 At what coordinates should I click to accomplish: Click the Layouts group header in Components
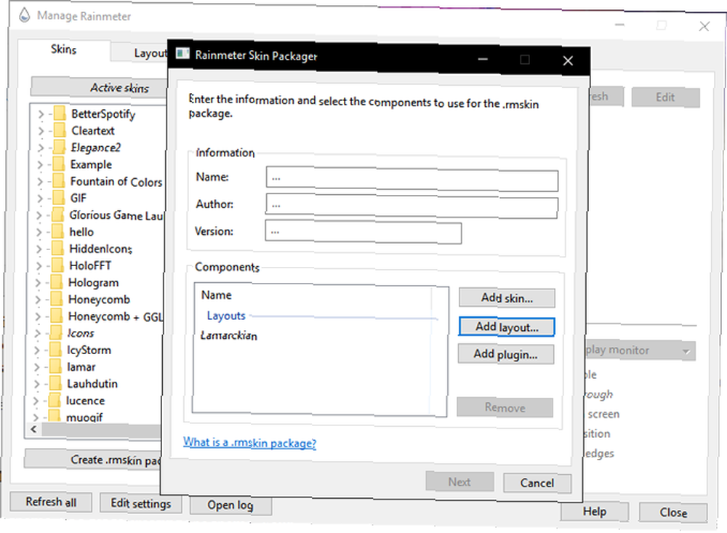pyautogui.click(x=226, y=316)
